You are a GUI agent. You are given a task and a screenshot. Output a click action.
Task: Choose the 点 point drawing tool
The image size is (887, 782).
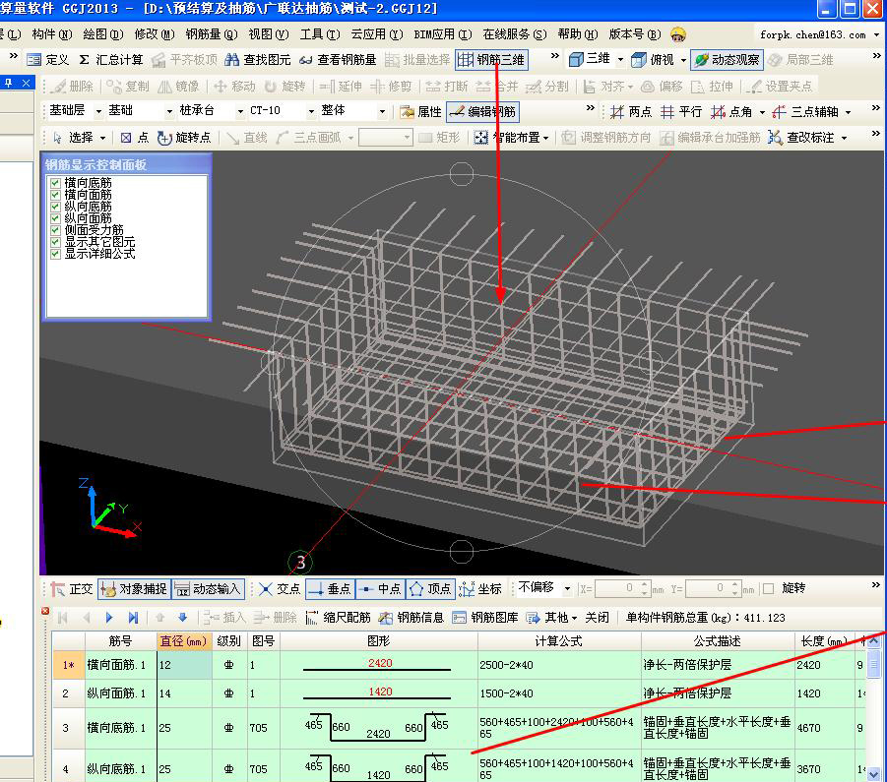135,138
